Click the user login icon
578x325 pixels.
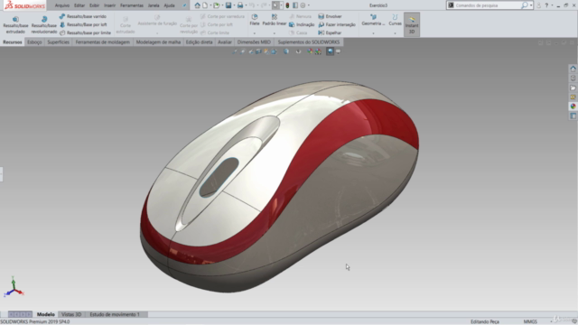538,5
